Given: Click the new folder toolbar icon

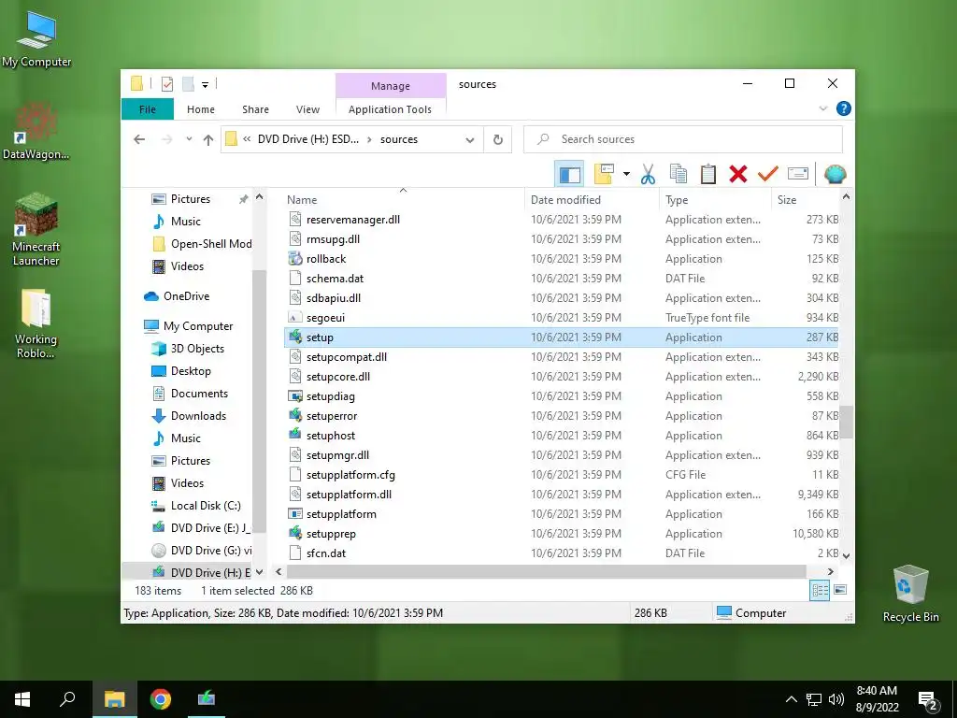Looking at the screenshot, I should [x=604, y=175].
